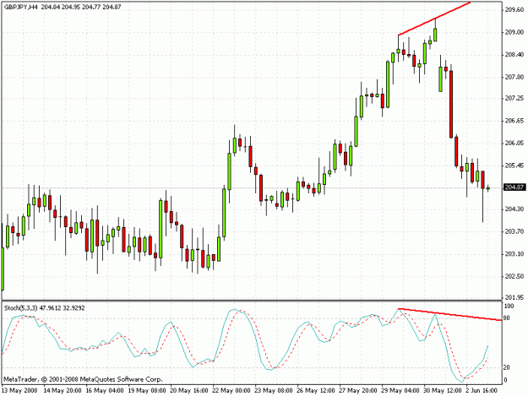Click the 205.45 price axis label
Image resolution: width=528 pixels, height=396 pixels.
tap(514, 165)
